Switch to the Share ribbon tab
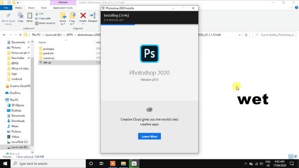Screen dimensions: 299x168 [31, 8]
